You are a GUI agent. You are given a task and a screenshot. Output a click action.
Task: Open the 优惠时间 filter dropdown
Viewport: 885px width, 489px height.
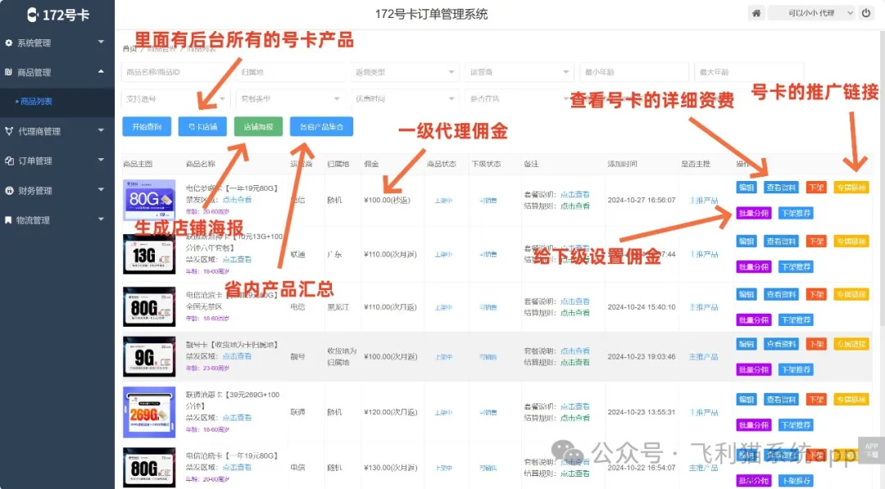405,99
